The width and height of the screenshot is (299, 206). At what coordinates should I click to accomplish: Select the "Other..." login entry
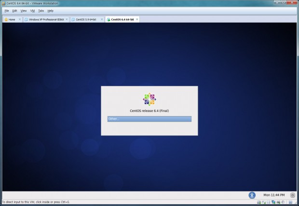tap(149, 119)
